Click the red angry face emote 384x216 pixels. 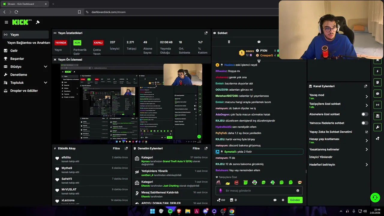236,182
